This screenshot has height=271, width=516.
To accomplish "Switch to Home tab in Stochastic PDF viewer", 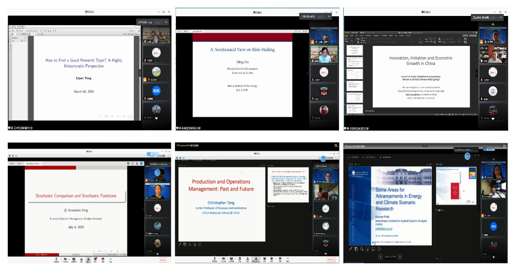I will [11, 164].
